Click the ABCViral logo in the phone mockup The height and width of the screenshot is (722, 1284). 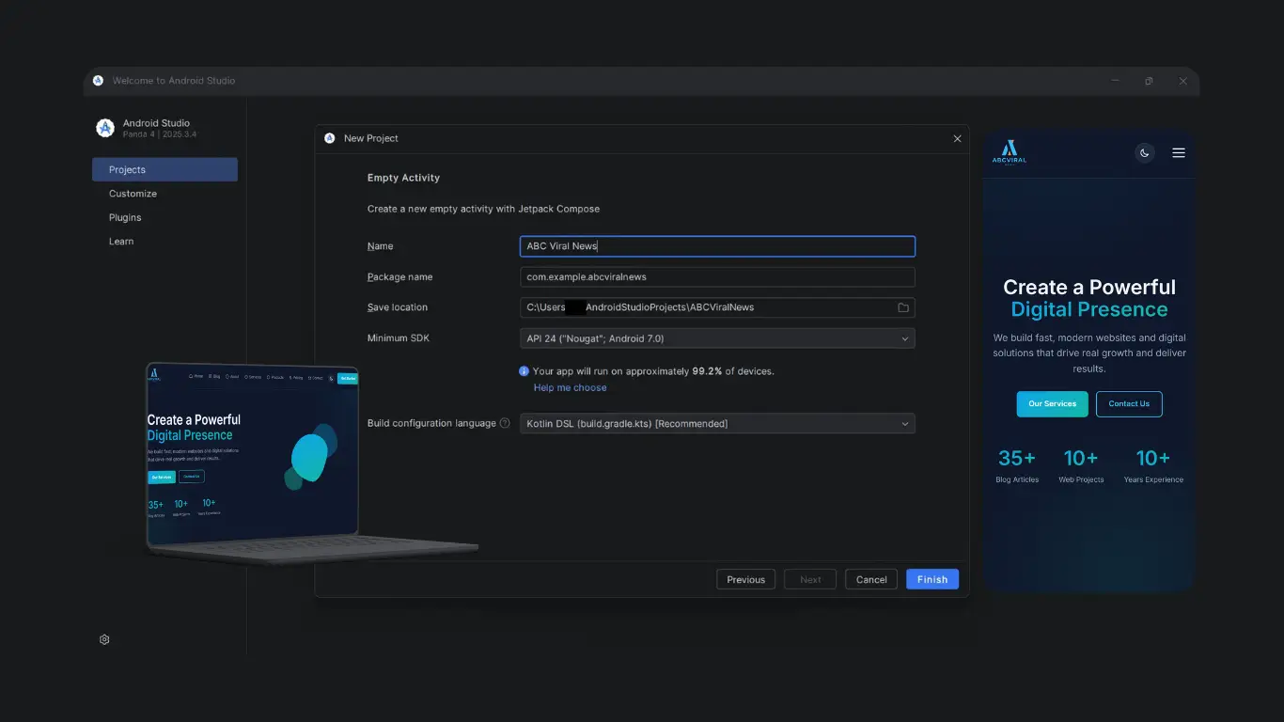point(1010,152)
